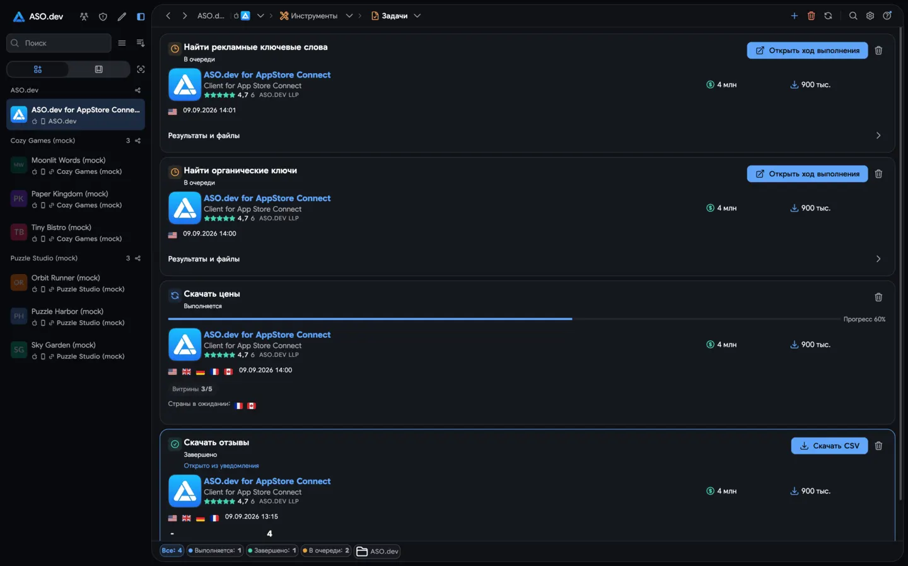Click 'Открыть ход выполнения' for органические ключи

(807, 174)
